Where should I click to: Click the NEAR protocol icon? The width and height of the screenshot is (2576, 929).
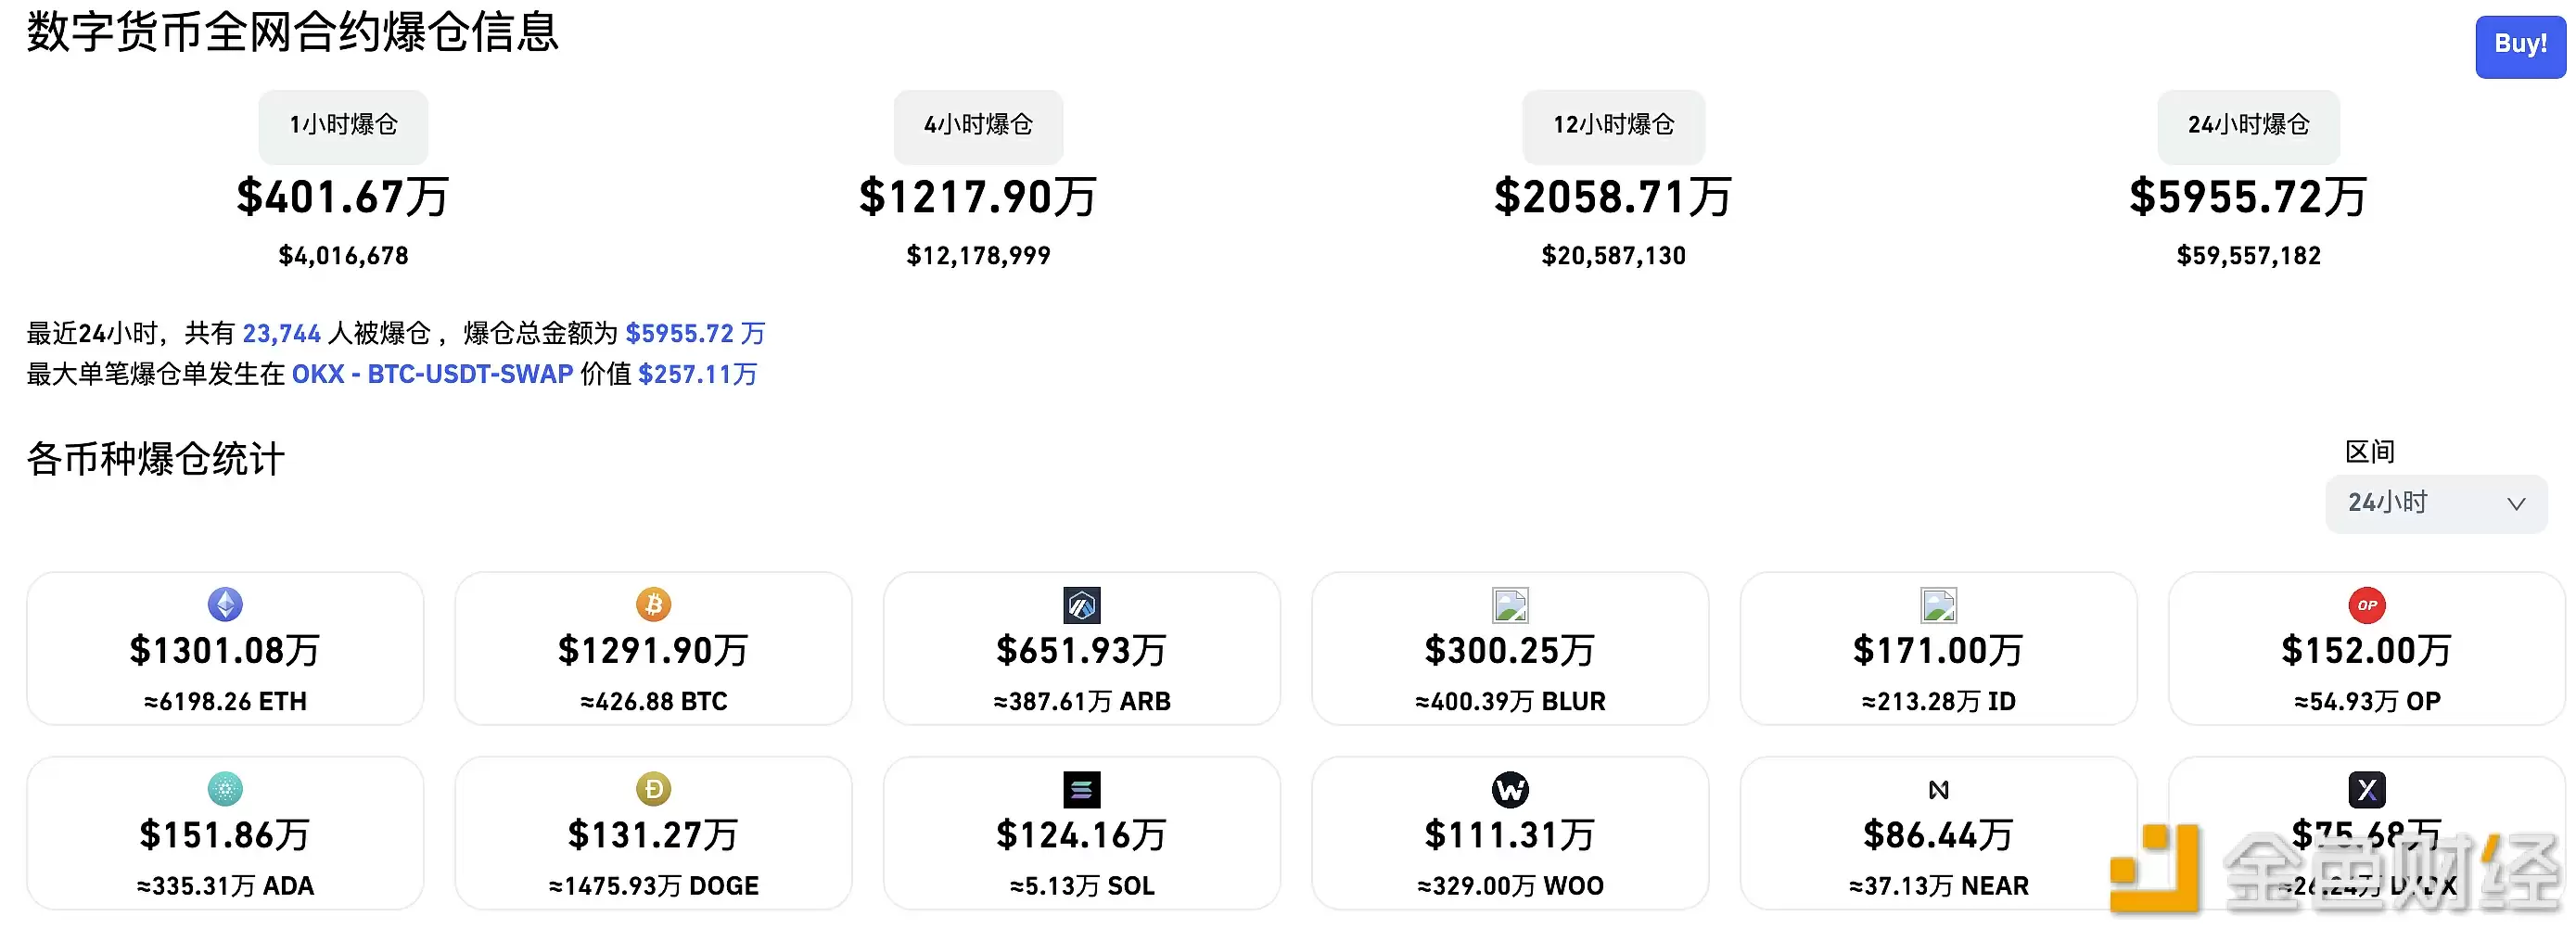1938,789
